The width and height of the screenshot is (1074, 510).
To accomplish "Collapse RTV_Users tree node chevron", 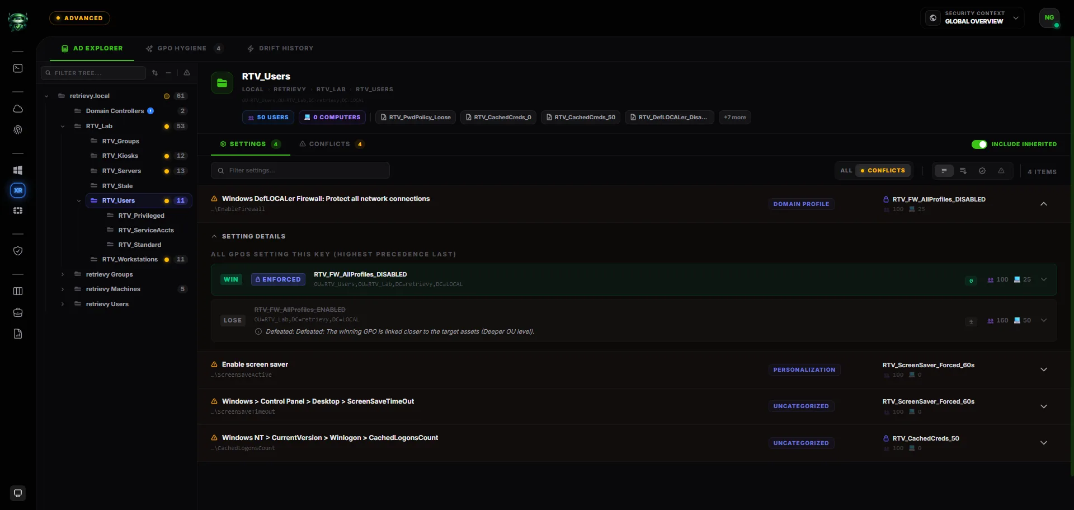I will (x=79, y=201).
